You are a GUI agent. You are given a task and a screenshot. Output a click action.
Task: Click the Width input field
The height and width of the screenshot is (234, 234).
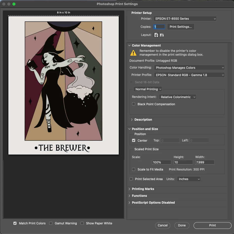(205, 162)
